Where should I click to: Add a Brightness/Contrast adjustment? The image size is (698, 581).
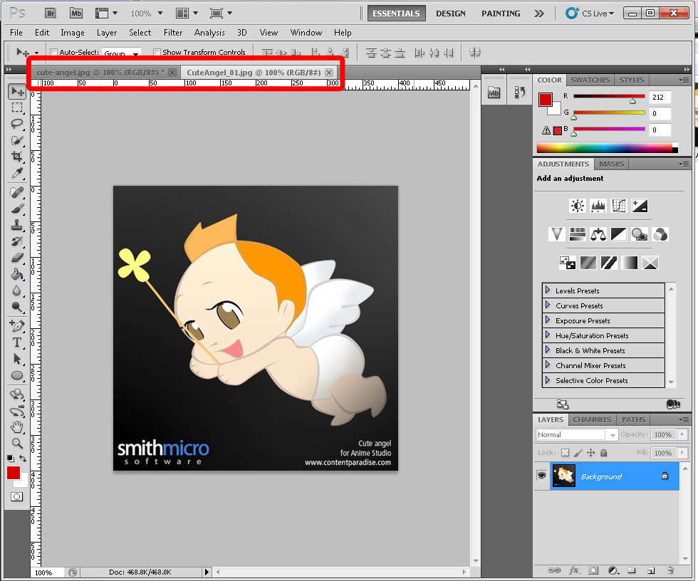578,206
